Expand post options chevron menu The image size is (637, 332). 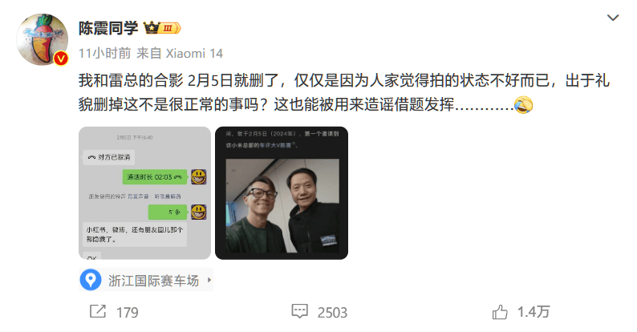click(613, 18)
